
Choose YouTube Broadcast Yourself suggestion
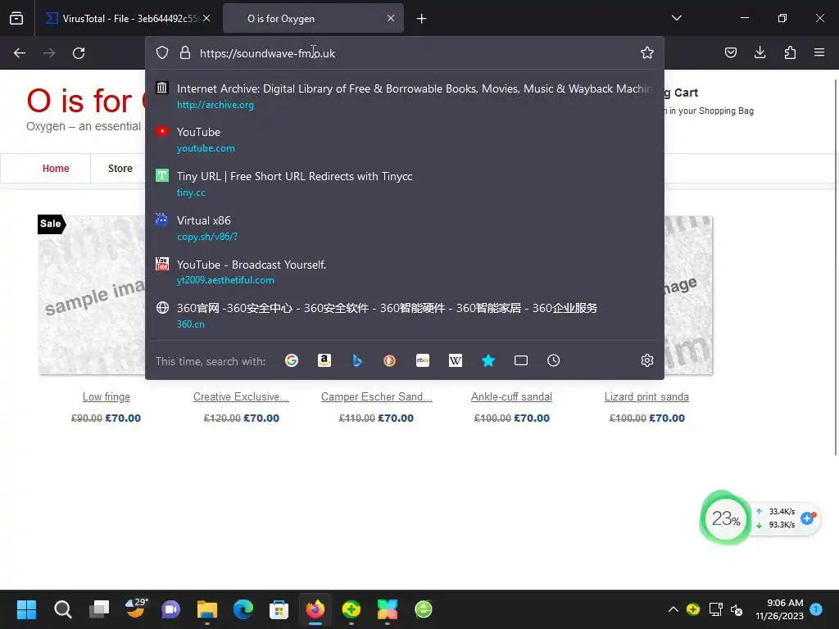[x=405, y=272]
